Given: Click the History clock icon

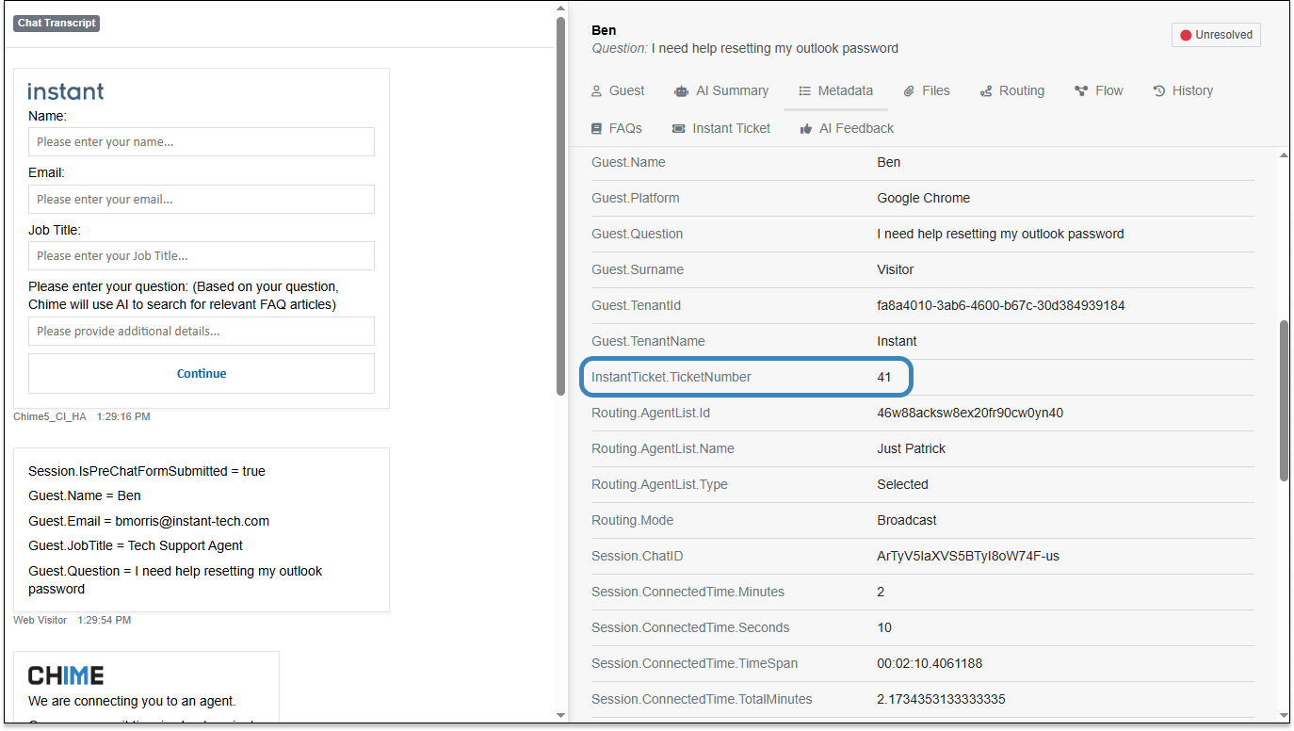Looking at the screenshot, I should [1159, 91].
